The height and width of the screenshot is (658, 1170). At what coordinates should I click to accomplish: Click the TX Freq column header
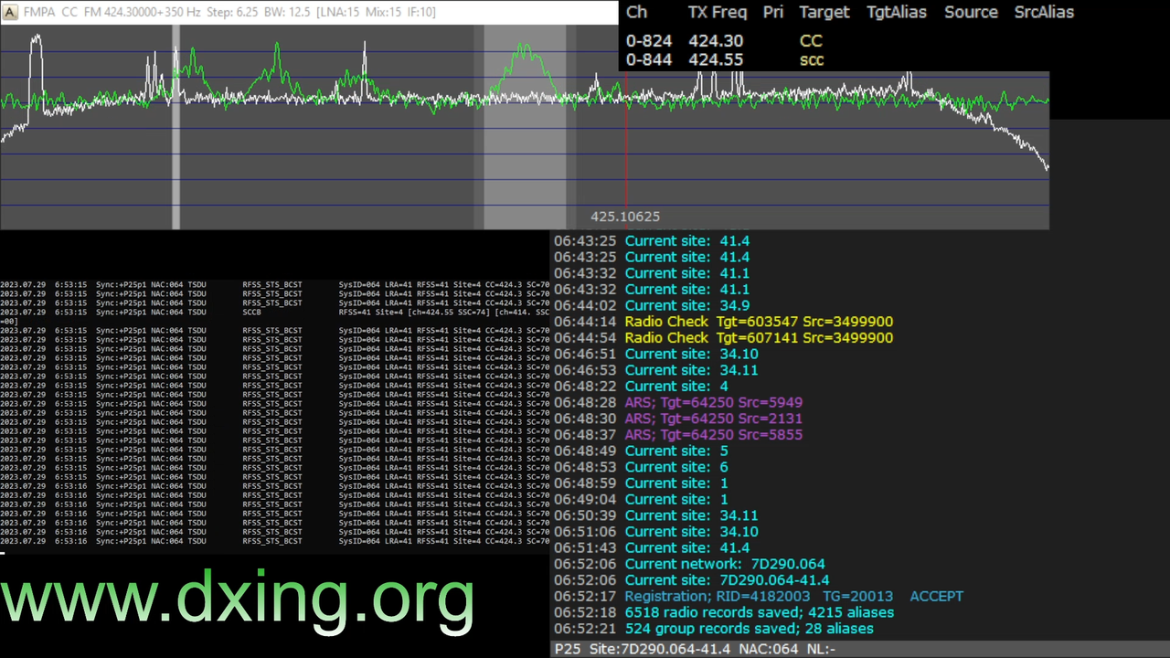pyautogui.click(x=717, y=12)
